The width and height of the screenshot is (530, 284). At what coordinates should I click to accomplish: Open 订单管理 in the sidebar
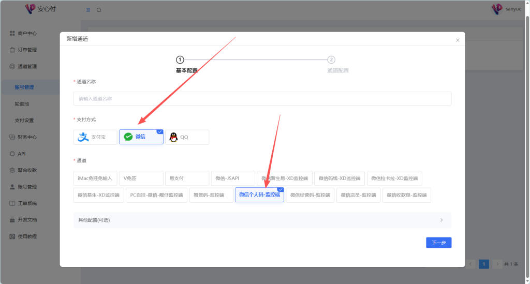coord(27,50)
